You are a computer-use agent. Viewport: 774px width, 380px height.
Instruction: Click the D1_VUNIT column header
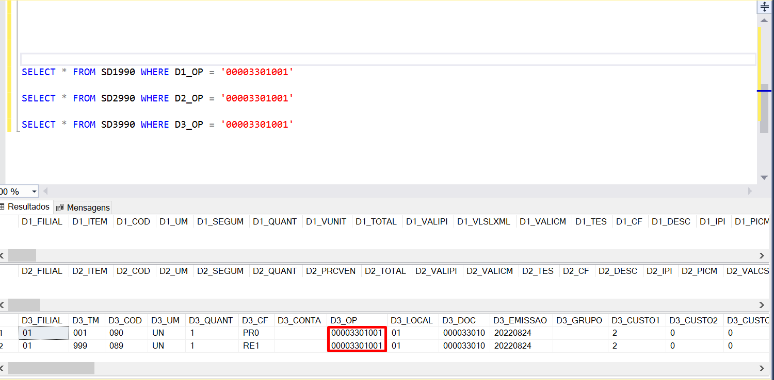tap(326, 221)
